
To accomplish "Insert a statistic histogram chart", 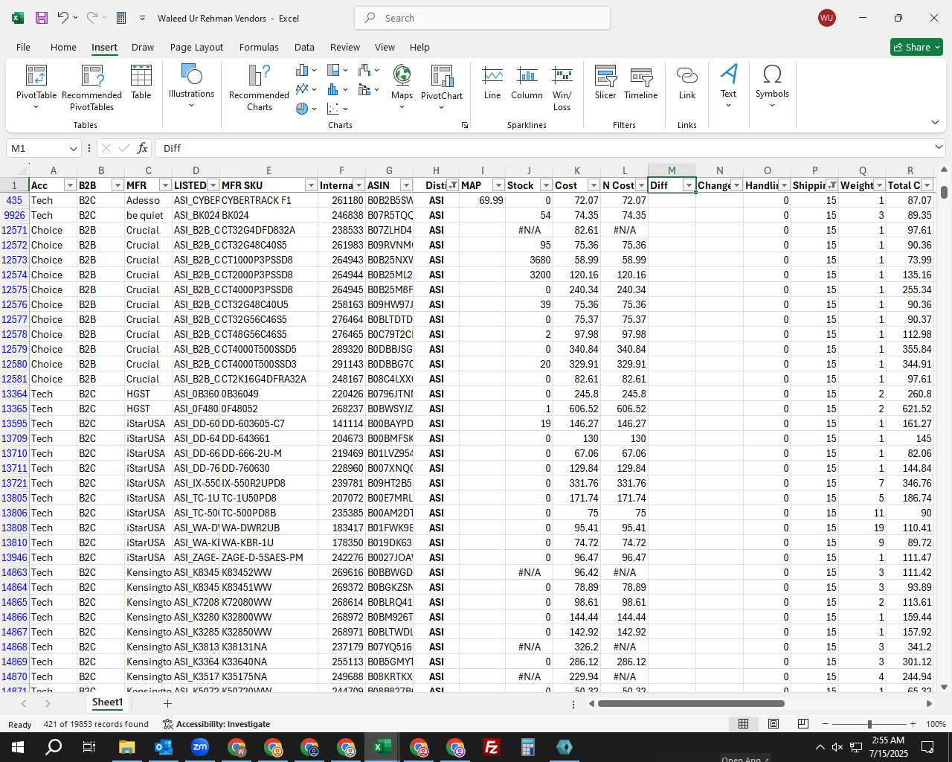I will click(x=337, y=89).
